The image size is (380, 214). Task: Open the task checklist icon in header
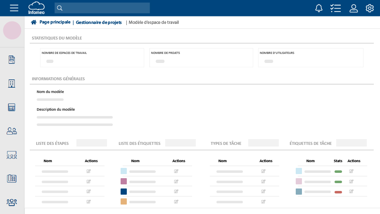click(335, 8)
